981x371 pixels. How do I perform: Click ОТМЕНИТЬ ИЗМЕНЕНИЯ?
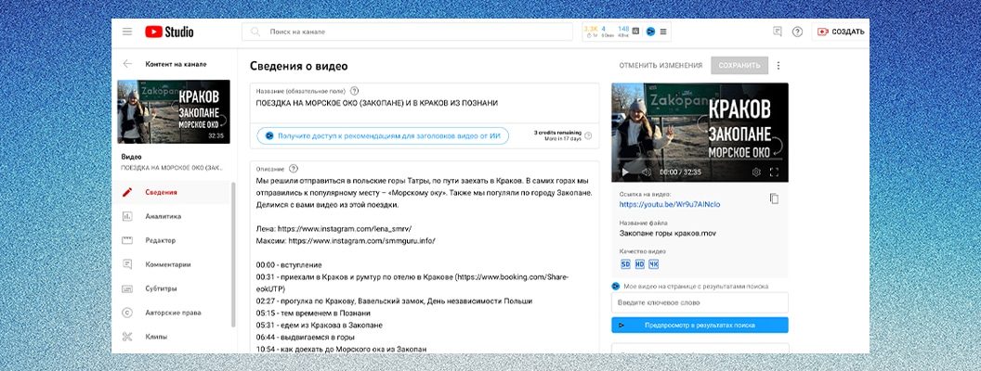click(661, 66)
